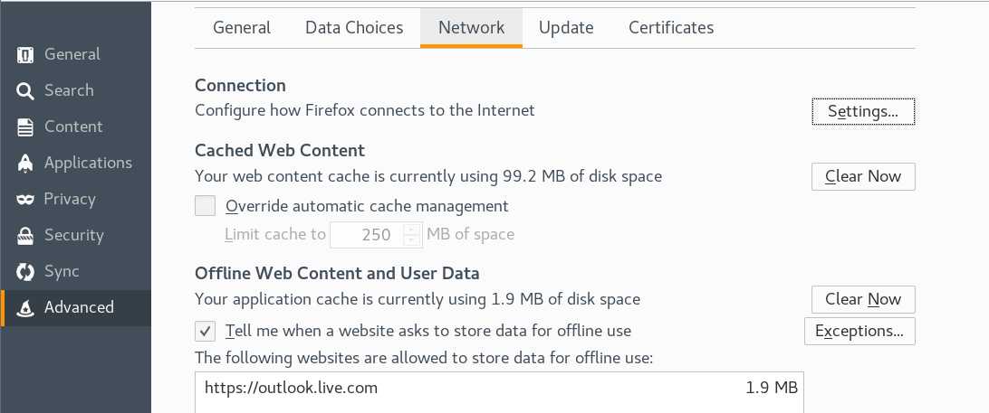This screenshot has width=989, height=413.
Task: Clear Now the cached web content
Action: pos(863,176)
